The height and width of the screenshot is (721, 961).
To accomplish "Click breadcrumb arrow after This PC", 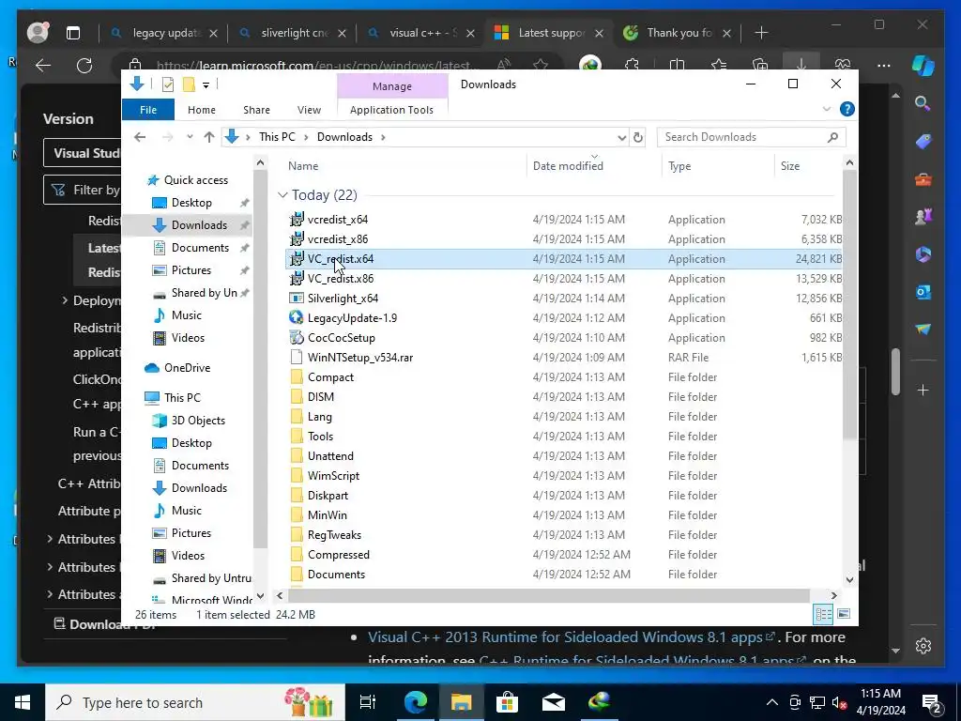I will tap(306, 137).
